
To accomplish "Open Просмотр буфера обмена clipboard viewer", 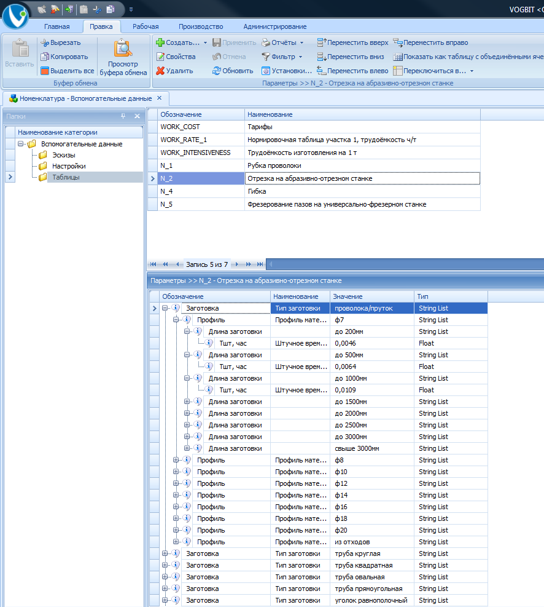I will click(123, 57).
